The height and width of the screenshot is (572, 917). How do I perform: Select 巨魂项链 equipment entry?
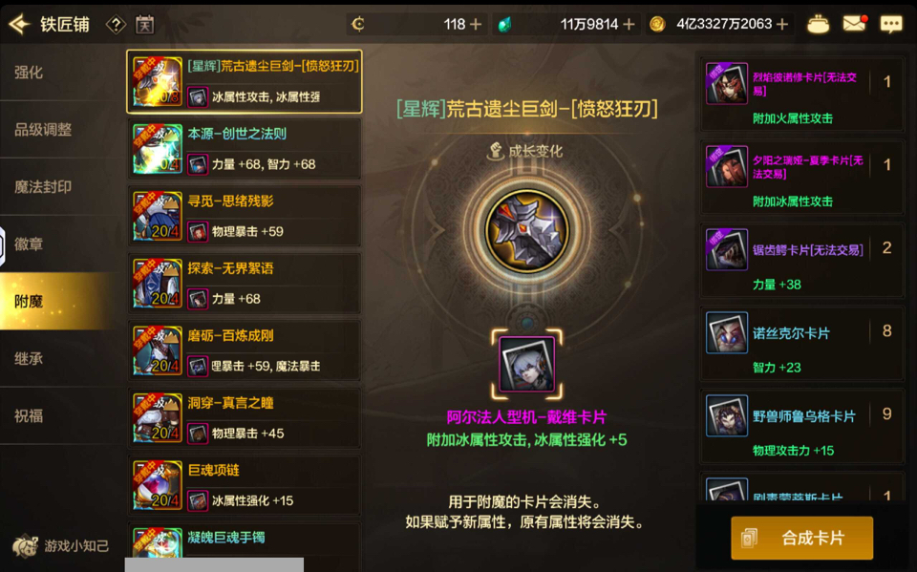coord(244,485)
